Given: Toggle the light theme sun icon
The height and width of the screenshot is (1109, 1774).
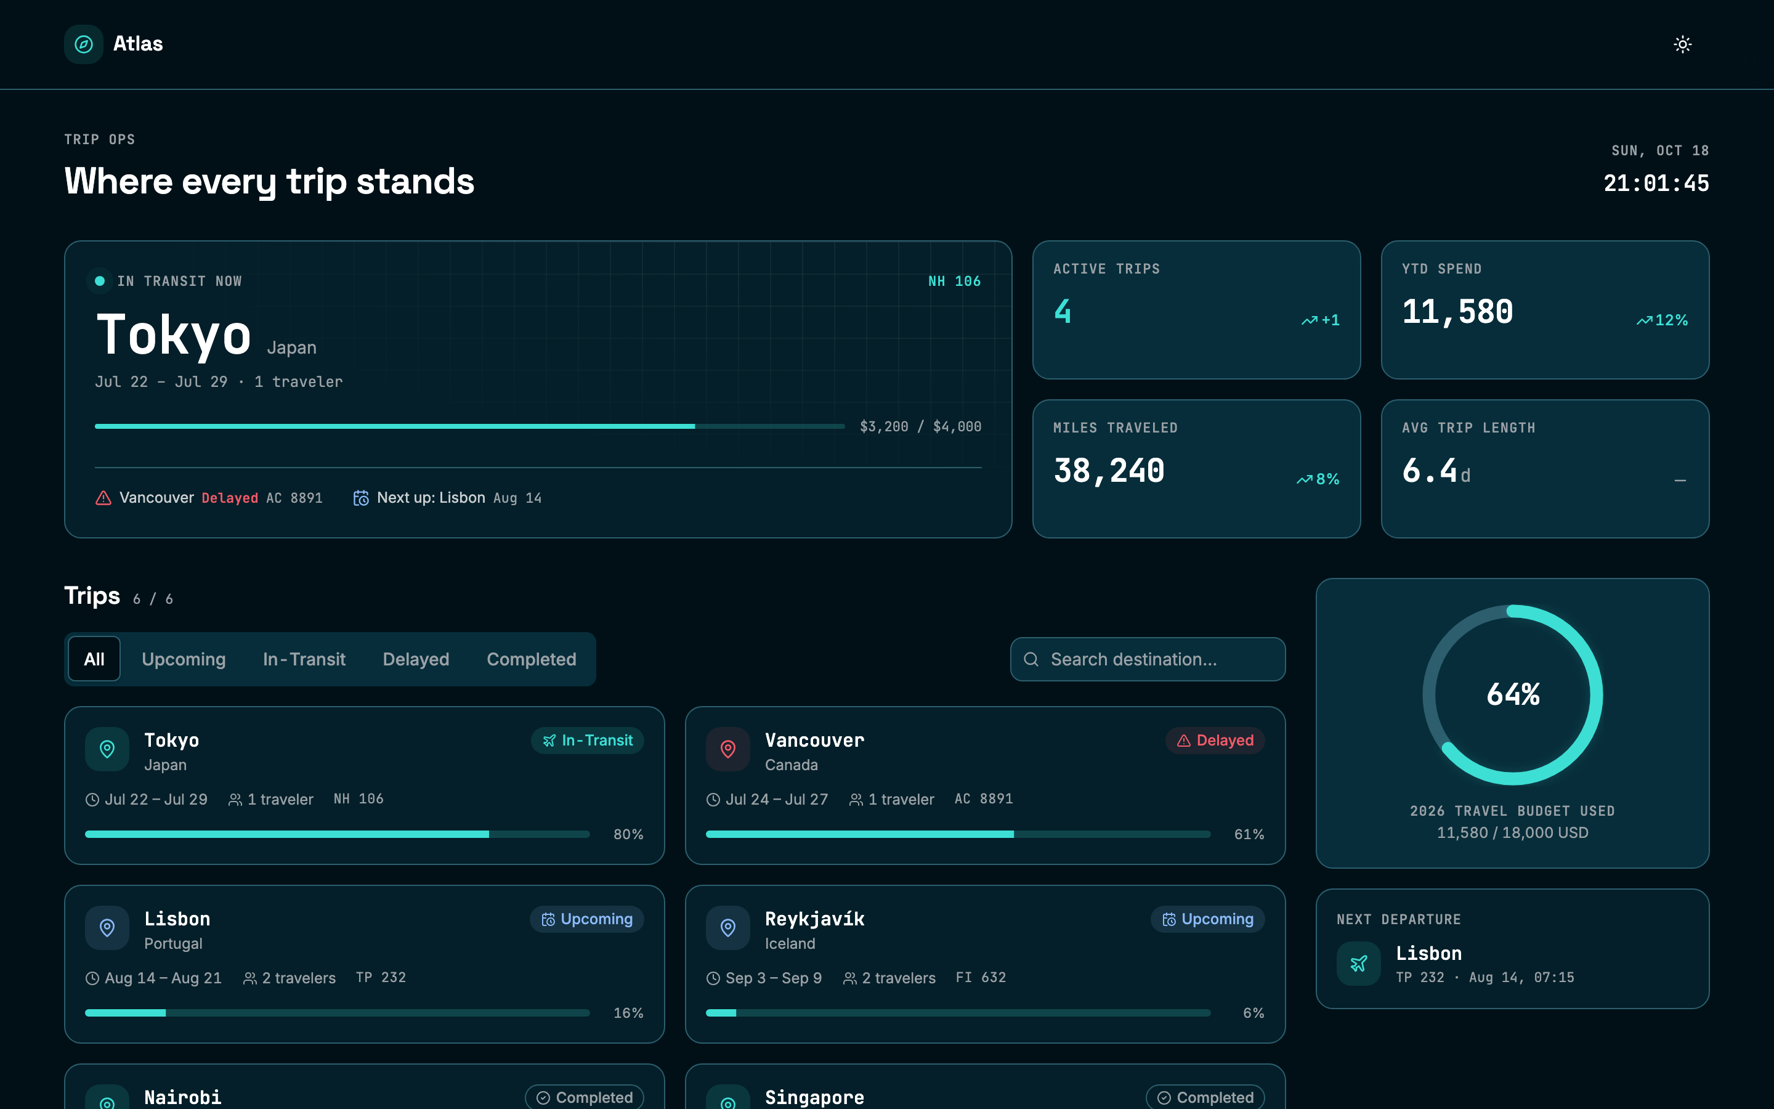Looking at the screenshot, I should click(x=1682, y=44).
